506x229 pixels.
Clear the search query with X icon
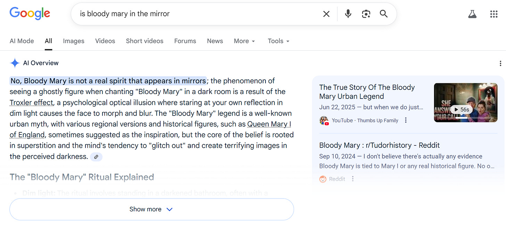[x=326, y=14]
